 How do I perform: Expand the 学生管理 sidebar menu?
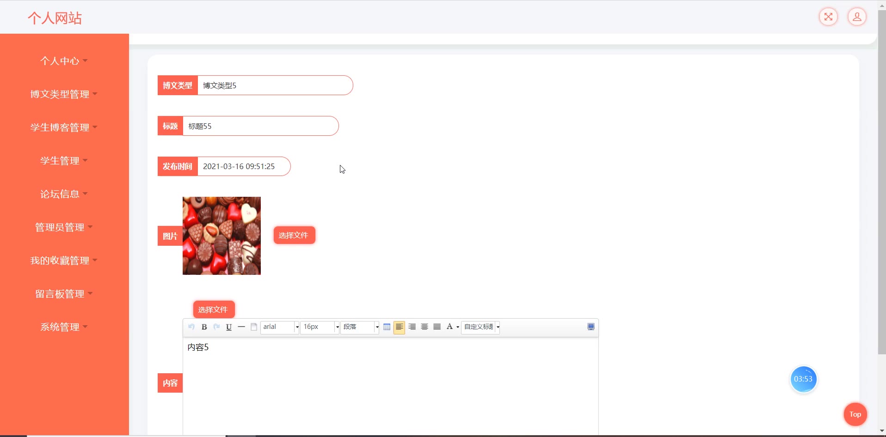coord(64,161)
